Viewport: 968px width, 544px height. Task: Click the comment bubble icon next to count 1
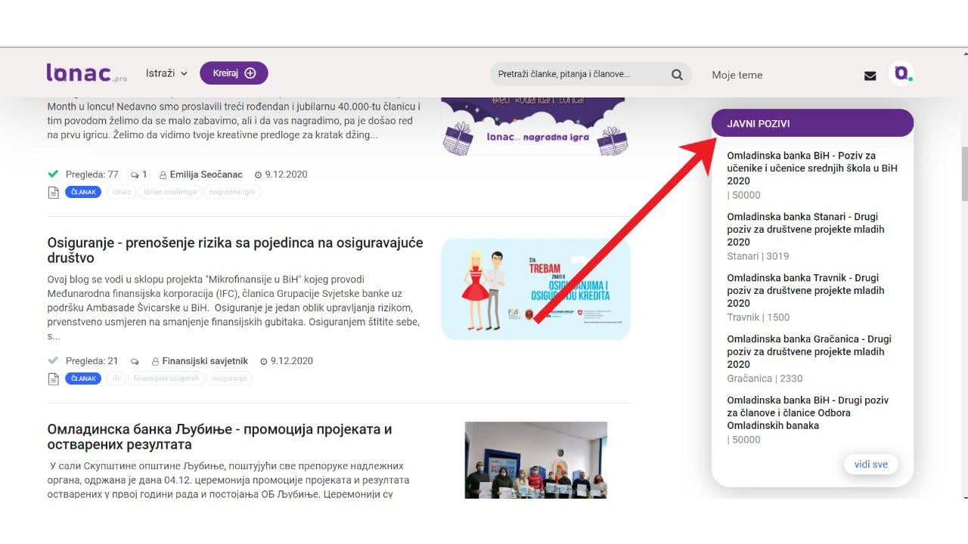[x=135, y=175]
